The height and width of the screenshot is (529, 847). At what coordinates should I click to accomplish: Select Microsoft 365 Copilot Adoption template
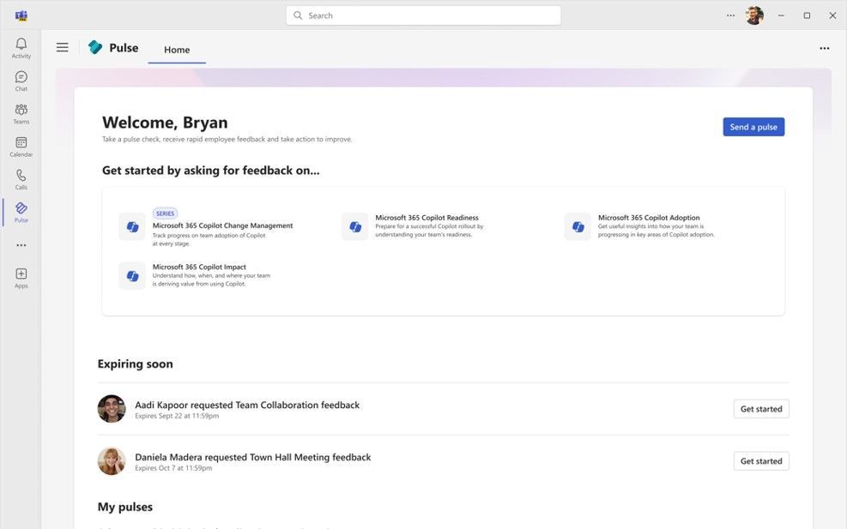pos(649,218)
